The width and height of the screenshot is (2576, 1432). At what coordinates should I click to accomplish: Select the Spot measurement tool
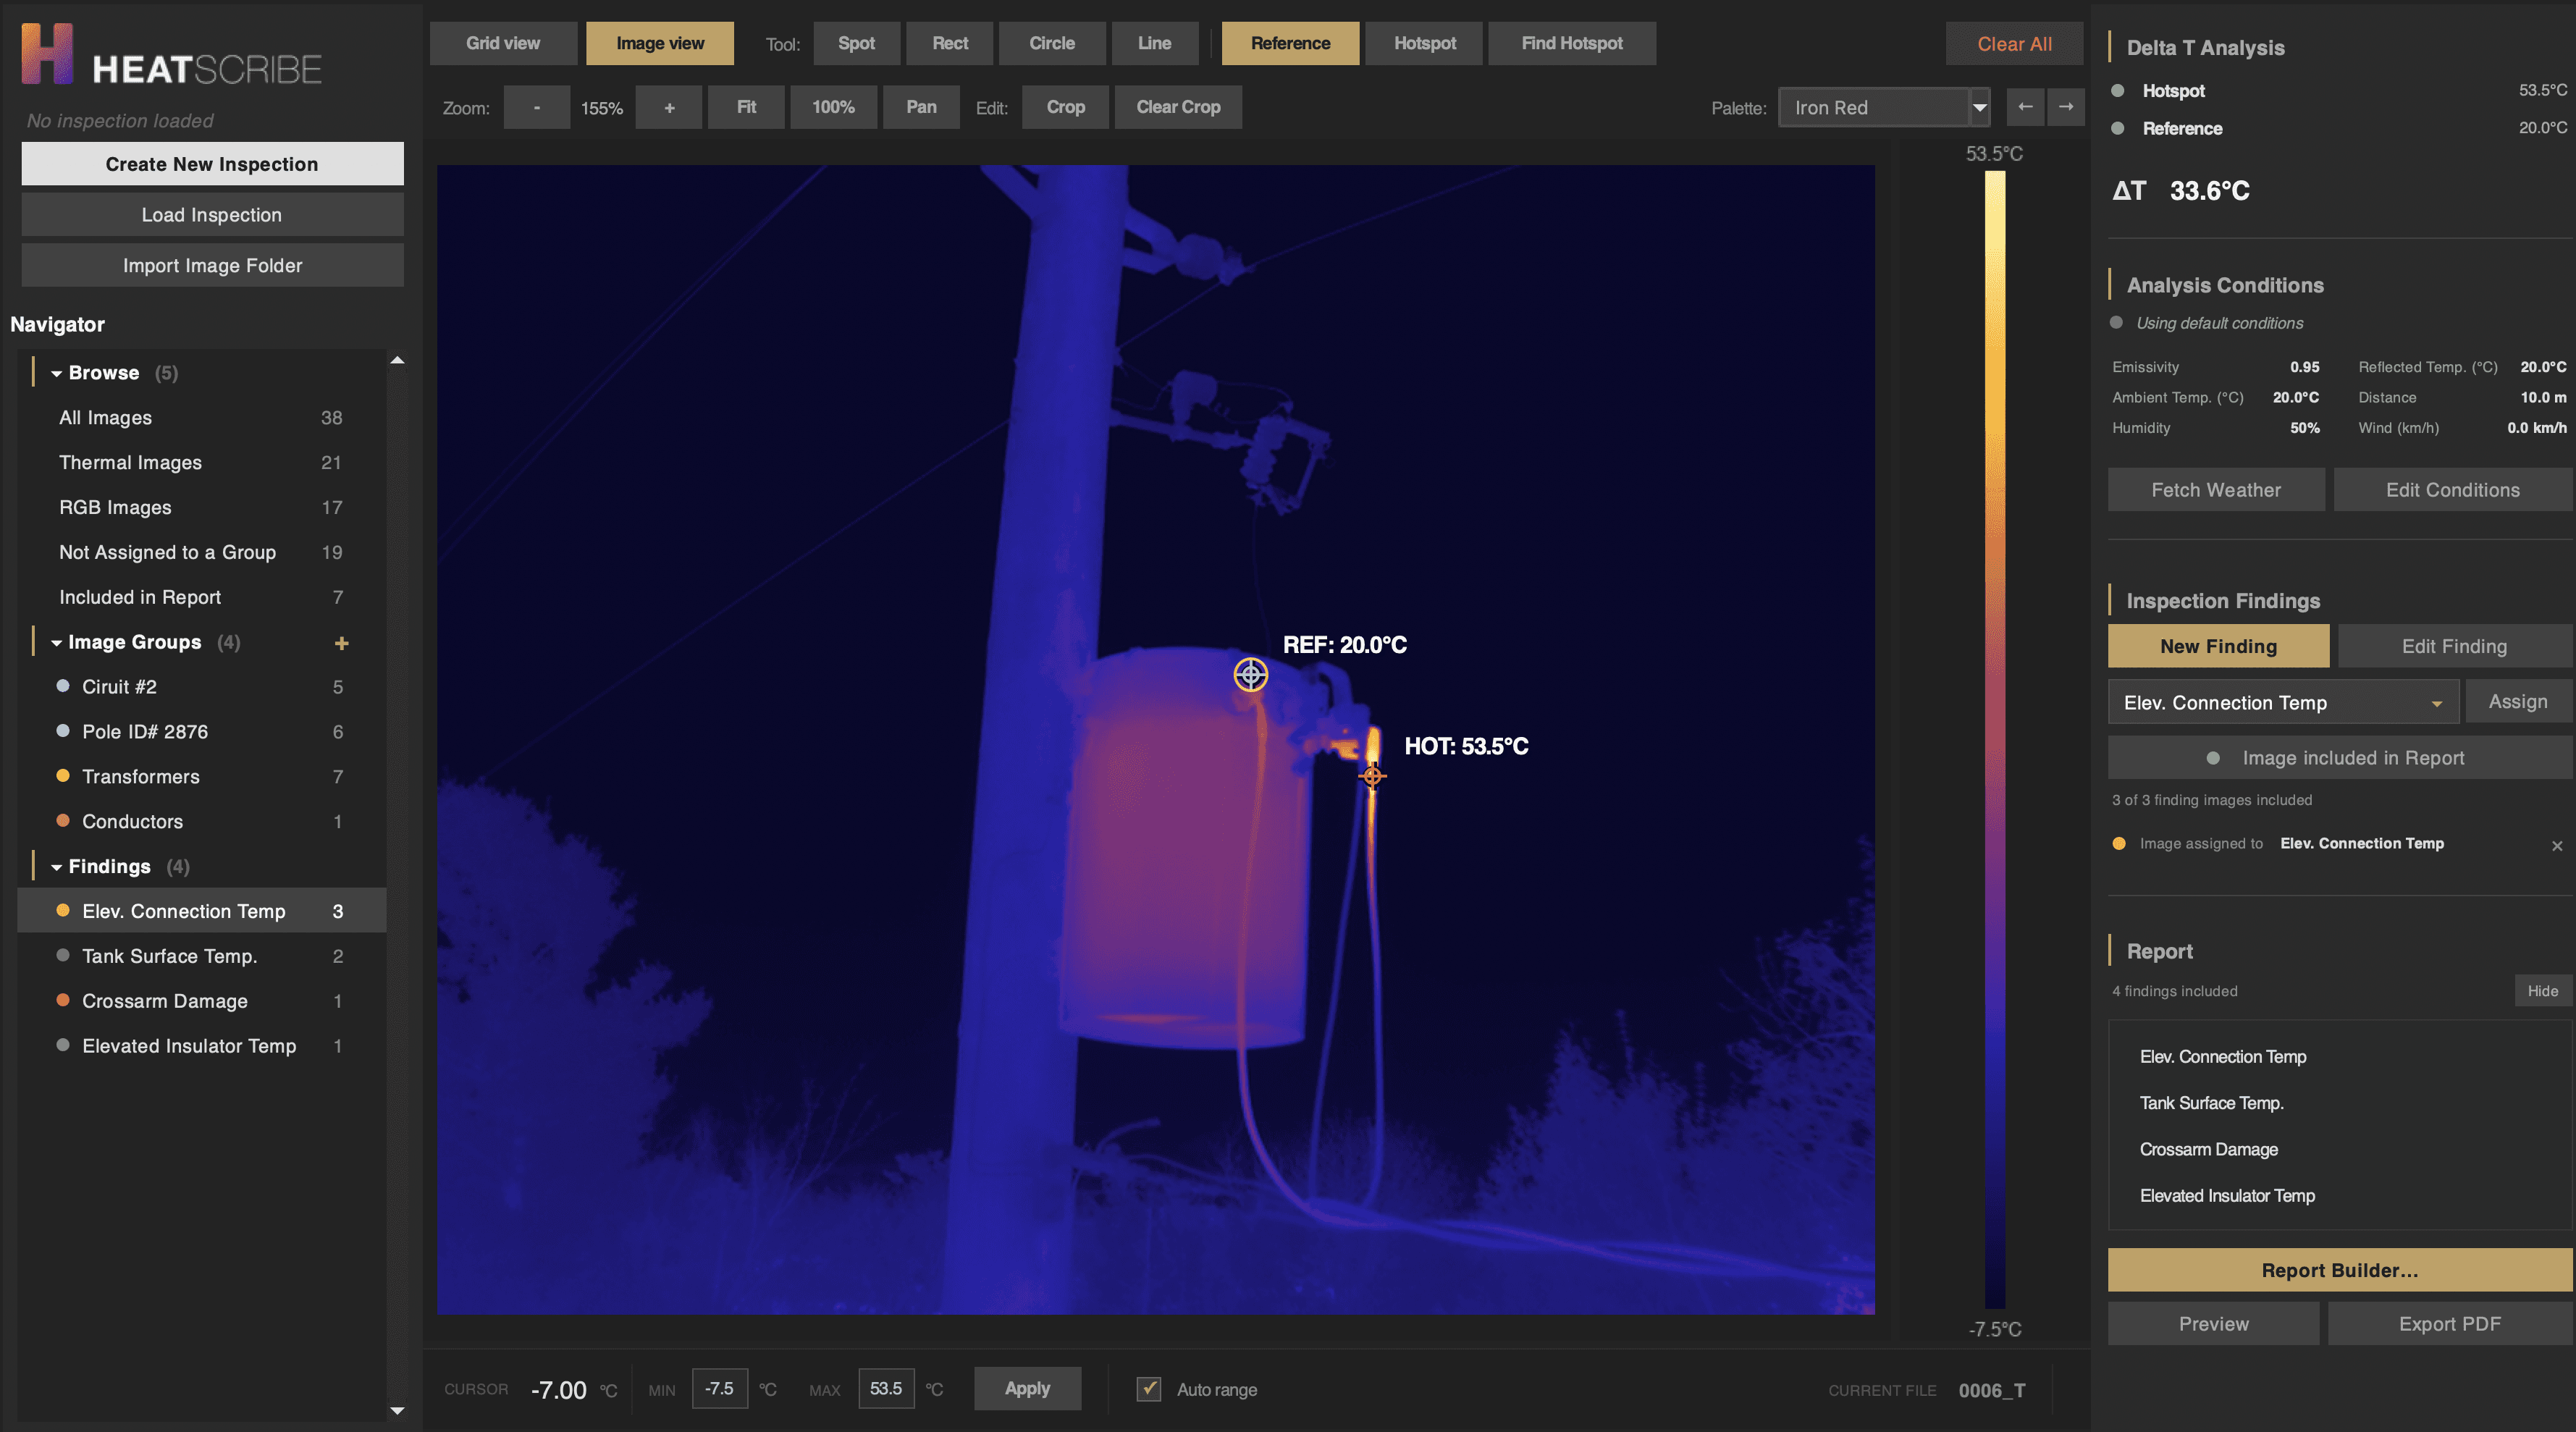[x=856, y=43]
